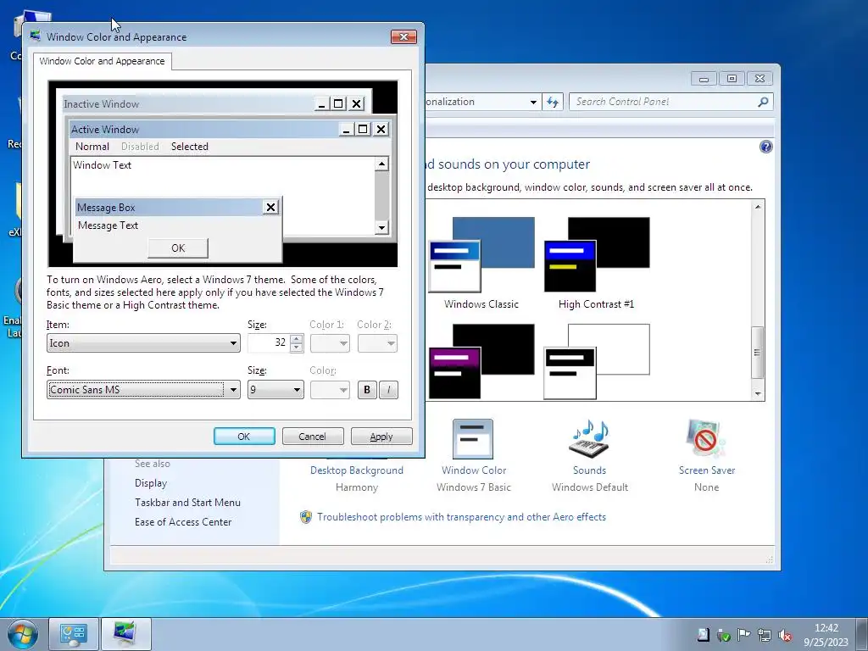Viewport: 868px width, 651px height.
Task: Click the Screen Saver text link
Action: coord(707,470)
